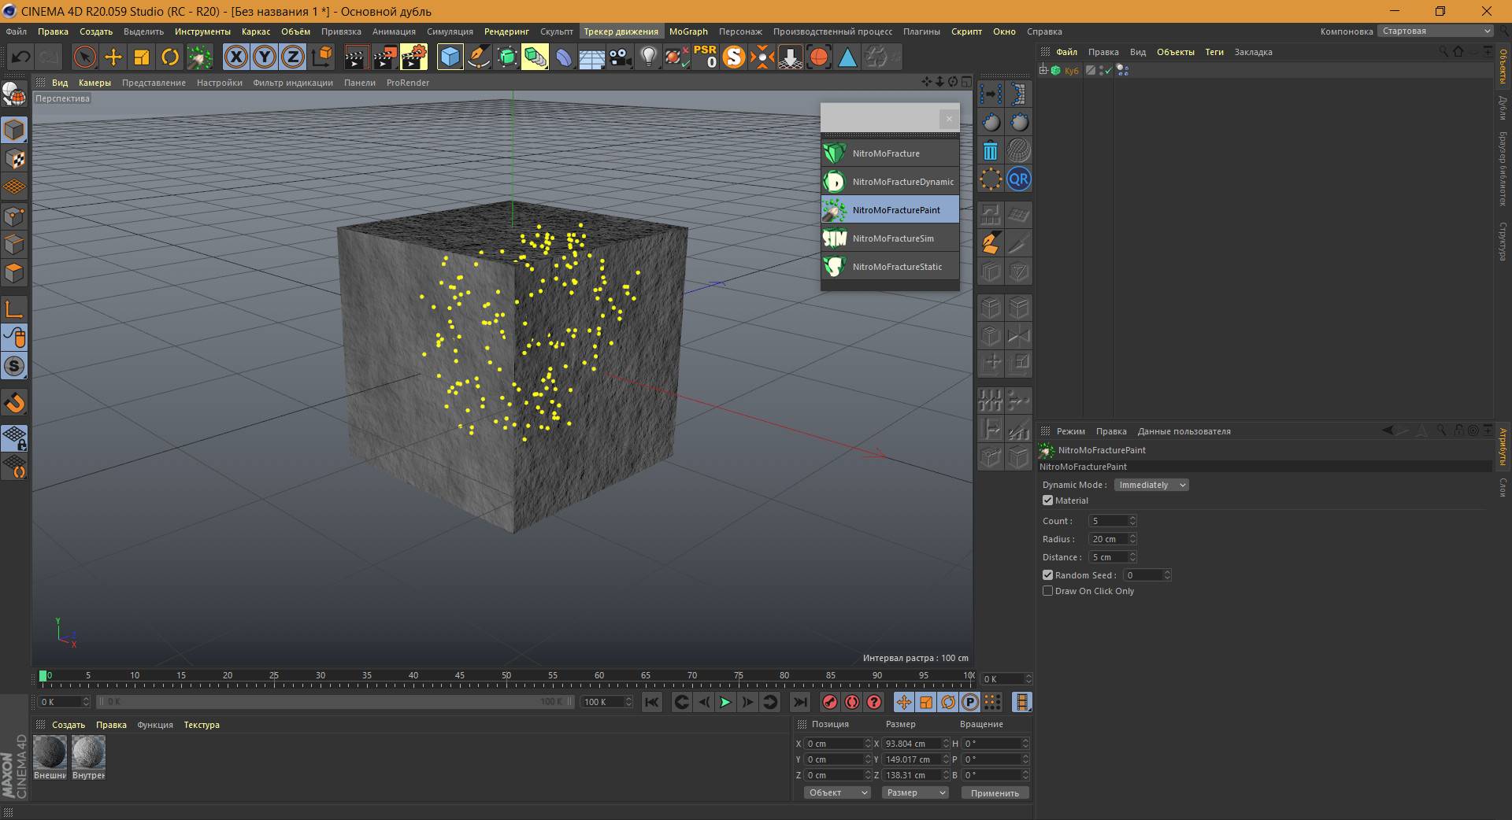1512x820 pixels.
Task: Choose NitroMoFracture from plugin list
Action: 890,153
